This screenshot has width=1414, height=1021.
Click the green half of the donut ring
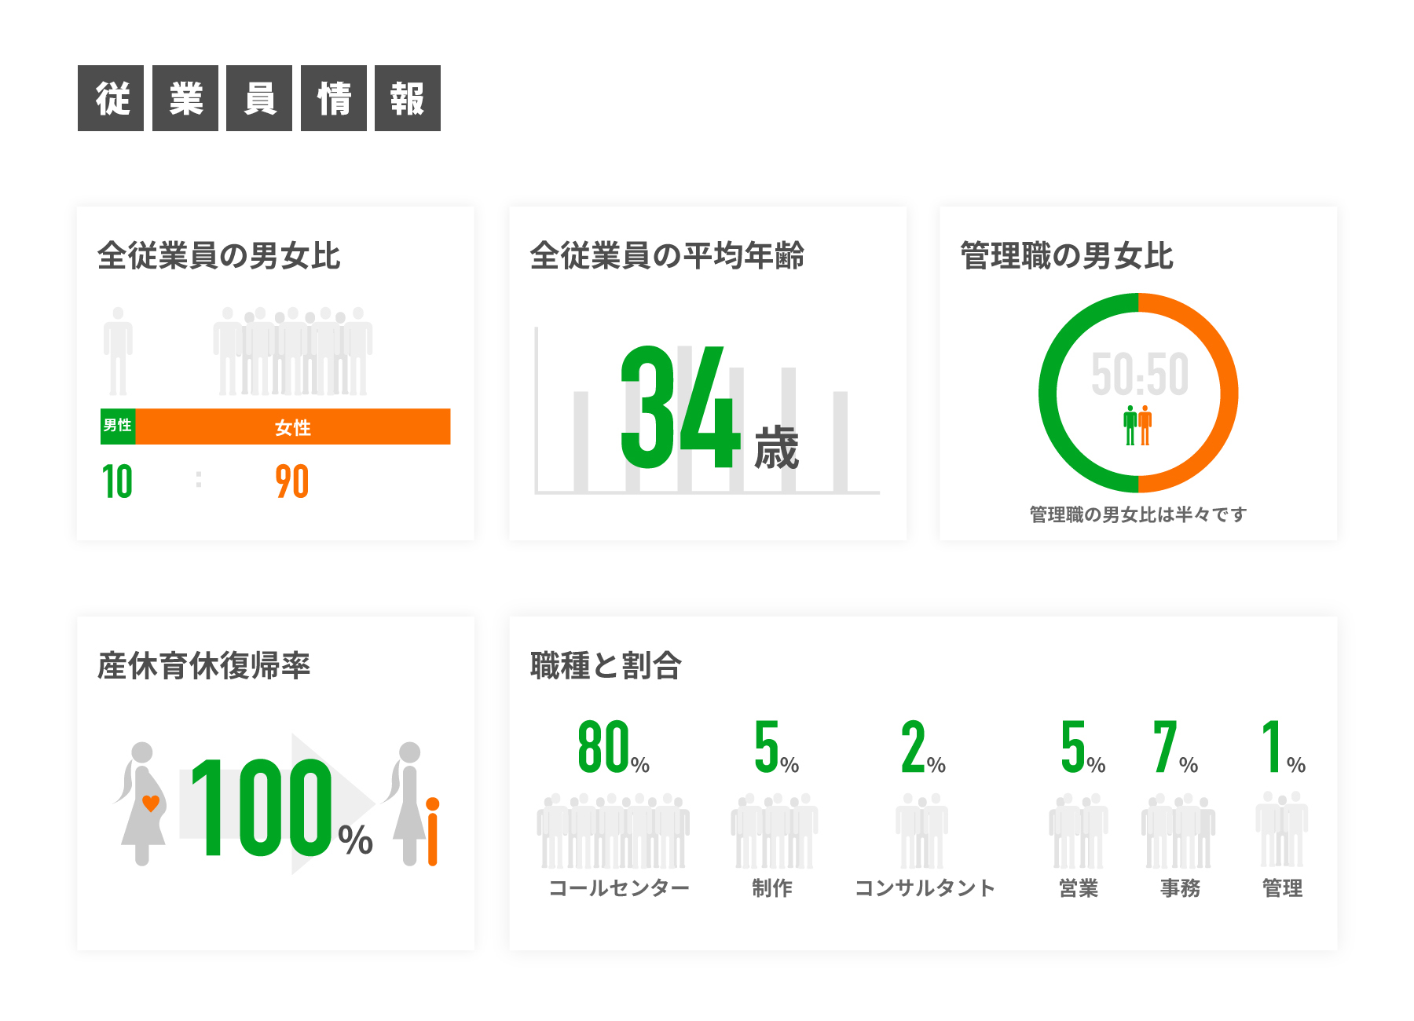pos(1048,393)
